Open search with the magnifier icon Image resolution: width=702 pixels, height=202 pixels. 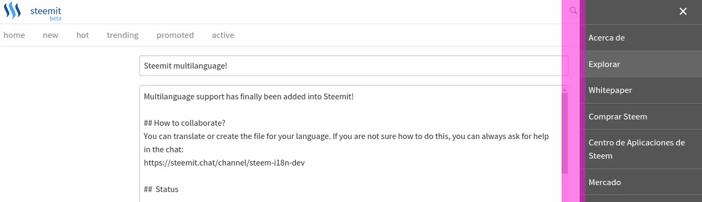573,10
